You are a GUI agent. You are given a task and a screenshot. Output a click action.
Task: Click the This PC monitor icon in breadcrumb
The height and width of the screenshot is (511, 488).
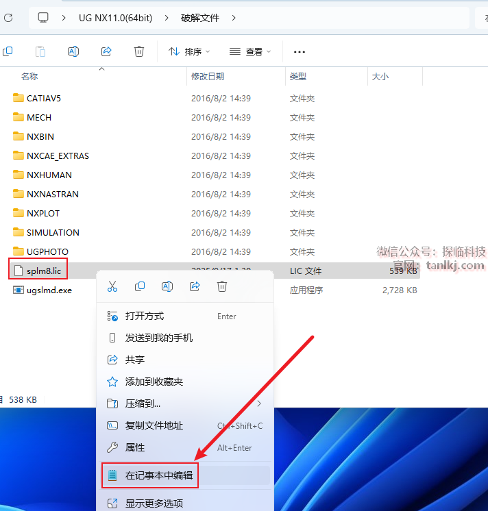coord(43,18)
